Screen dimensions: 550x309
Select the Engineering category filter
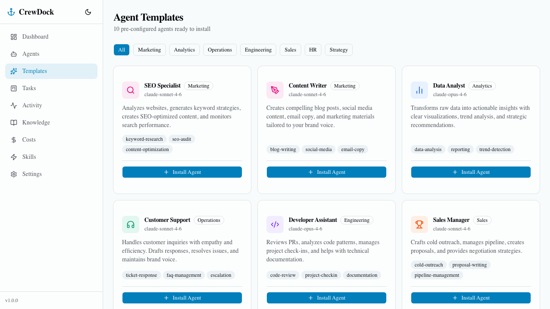(x=258, y=50)
